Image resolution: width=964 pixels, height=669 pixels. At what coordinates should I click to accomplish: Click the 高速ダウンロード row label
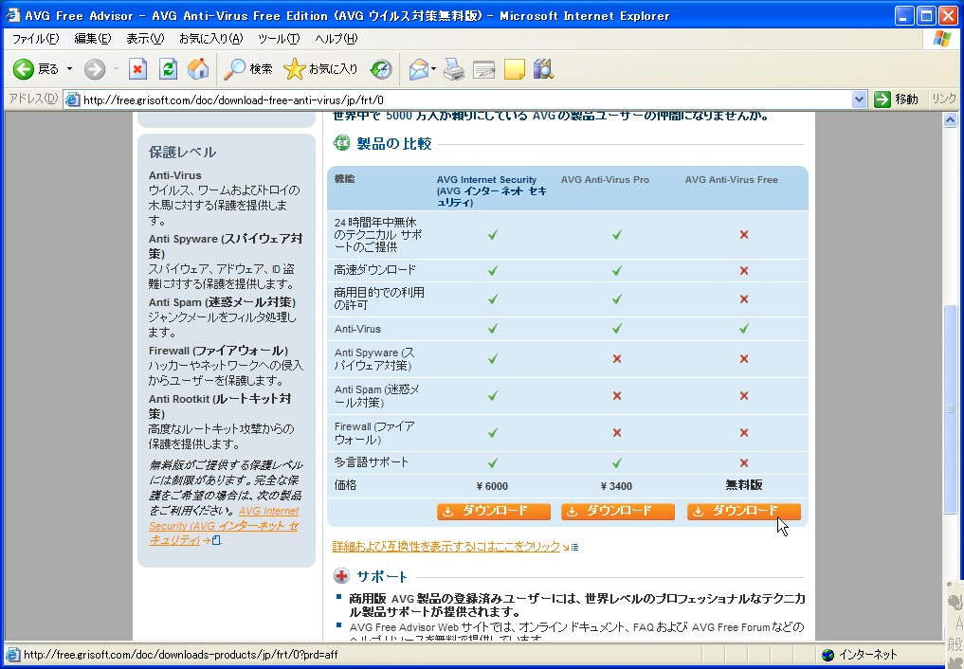(x=374, y=270)
